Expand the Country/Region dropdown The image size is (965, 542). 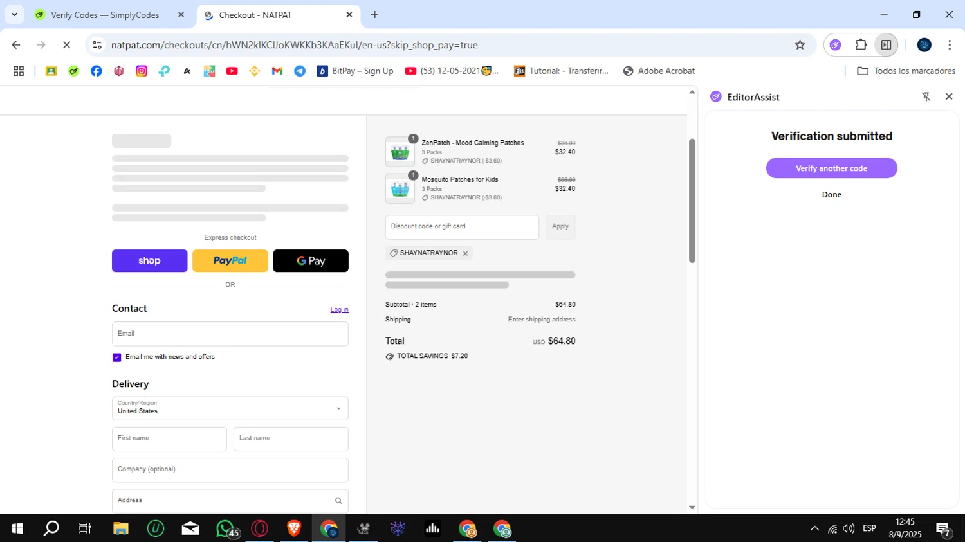230,408
